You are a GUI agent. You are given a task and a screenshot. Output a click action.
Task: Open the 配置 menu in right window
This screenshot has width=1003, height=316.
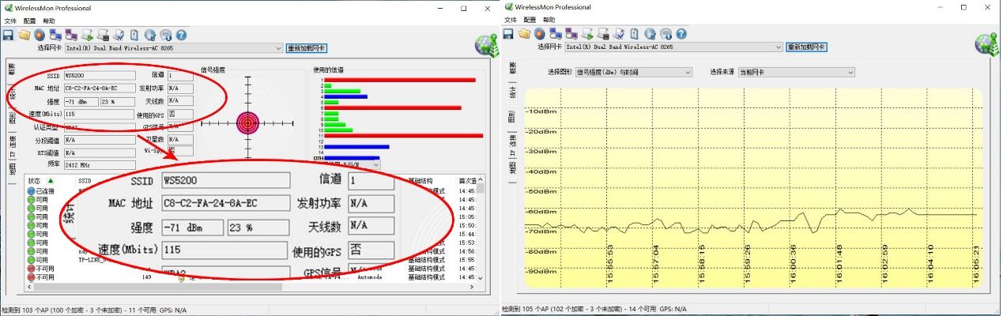(530, 20)
